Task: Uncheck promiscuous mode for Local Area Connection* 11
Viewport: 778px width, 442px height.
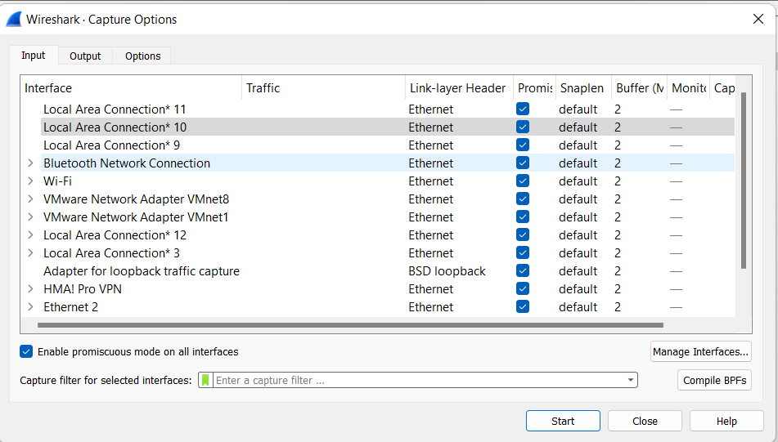Action: pyautogui.click(x=523, y=109)
